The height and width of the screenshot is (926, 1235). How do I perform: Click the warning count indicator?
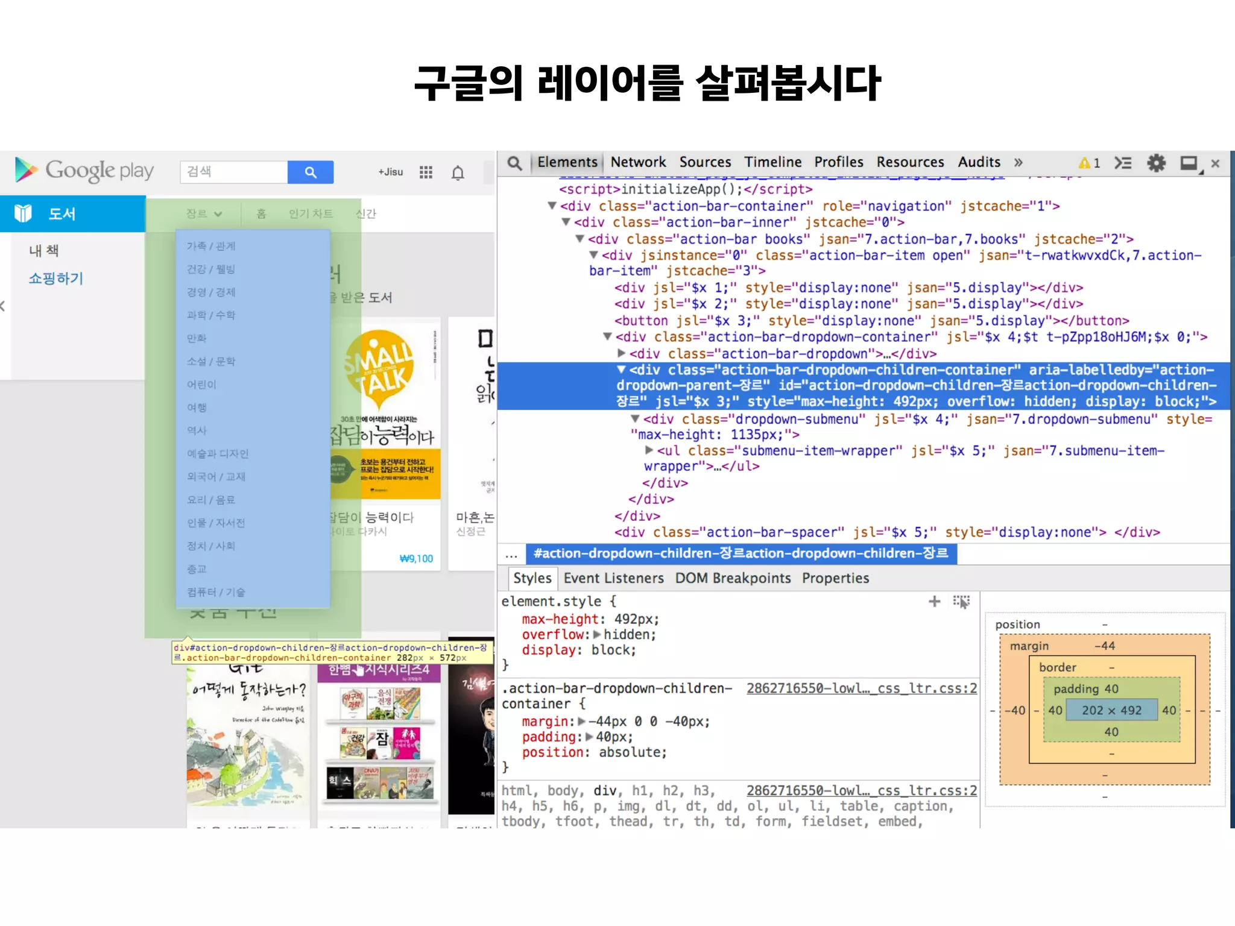coord(1089,163)
